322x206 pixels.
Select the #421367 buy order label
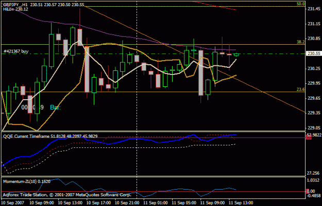click(x=16, y=51)
